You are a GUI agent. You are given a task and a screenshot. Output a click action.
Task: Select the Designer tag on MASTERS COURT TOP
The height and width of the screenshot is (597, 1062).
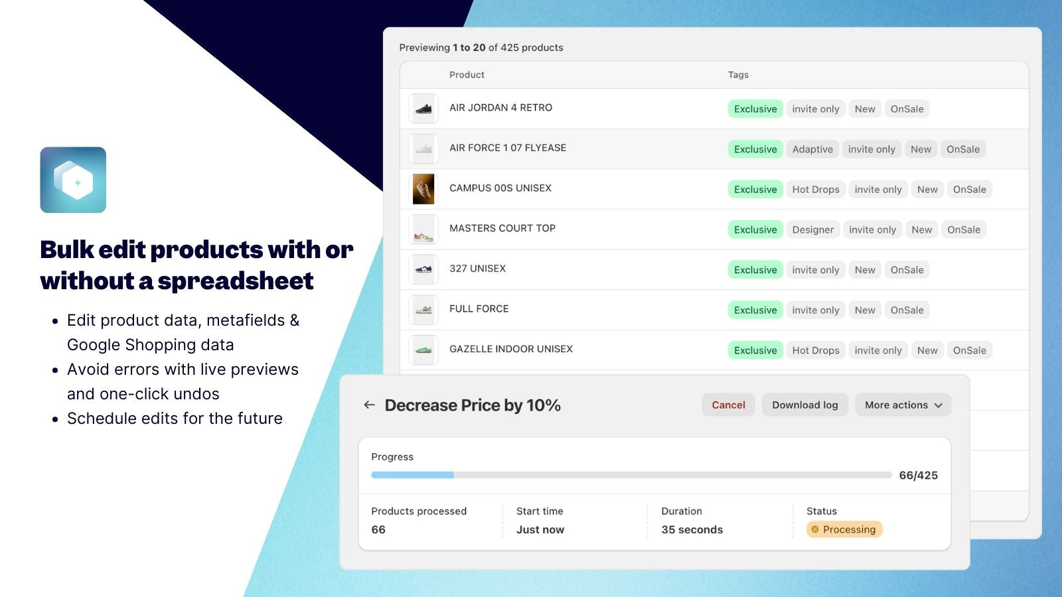813,229
